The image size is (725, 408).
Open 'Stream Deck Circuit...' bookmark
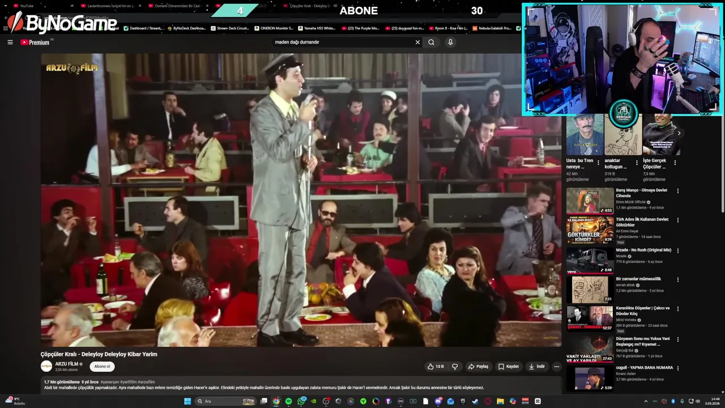click(x=230, y=28)
